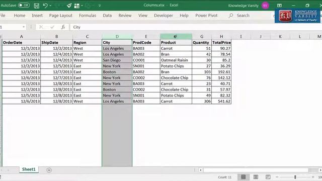Screen dimensions: 322x181
Task: Click the zoom in plus button
Action: click(313, 177)
